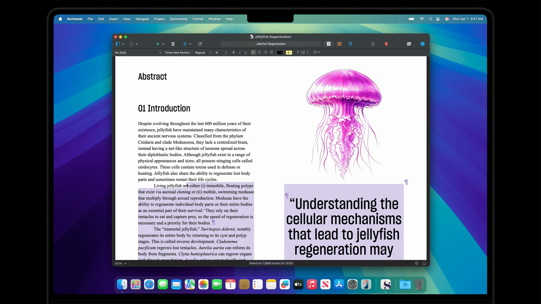Open the Inspector with info icon
The height and width of the screenshot is (304, 541).
tap(422, 44)
